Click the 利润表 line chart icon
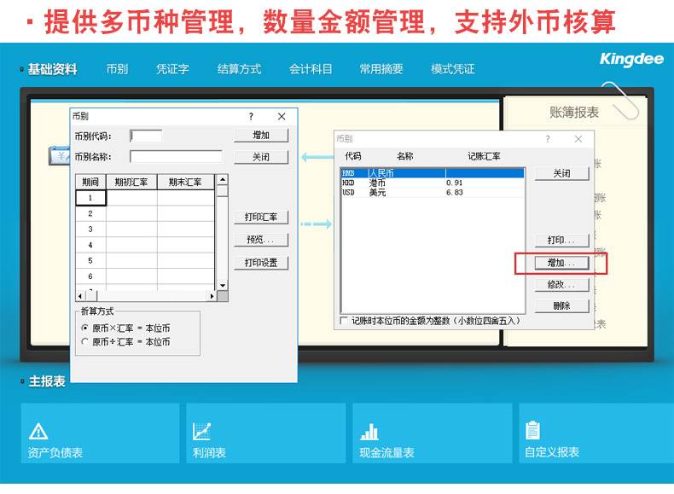 tap(202, 431)
